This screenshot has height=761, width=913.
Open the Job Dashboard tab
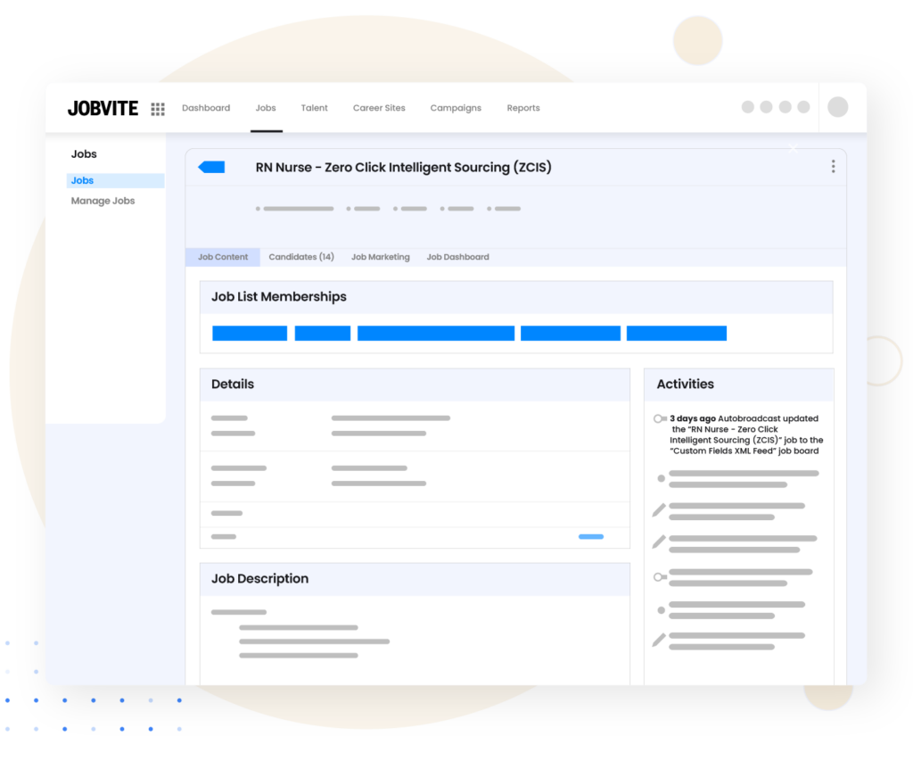(457, 257)
